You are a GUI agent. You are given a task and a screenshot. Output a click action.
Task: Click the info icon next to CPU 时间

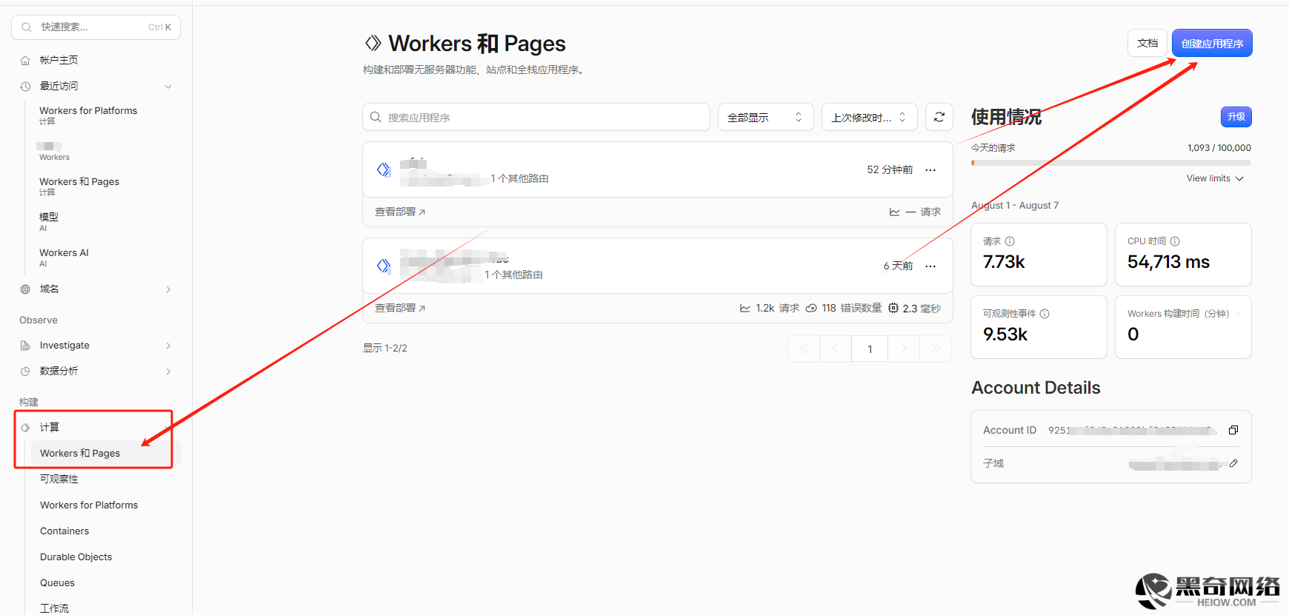(x=1175, y=241)
